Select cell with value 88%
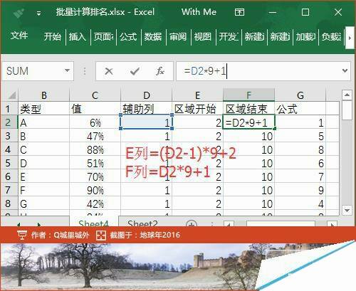 (95, 149)
